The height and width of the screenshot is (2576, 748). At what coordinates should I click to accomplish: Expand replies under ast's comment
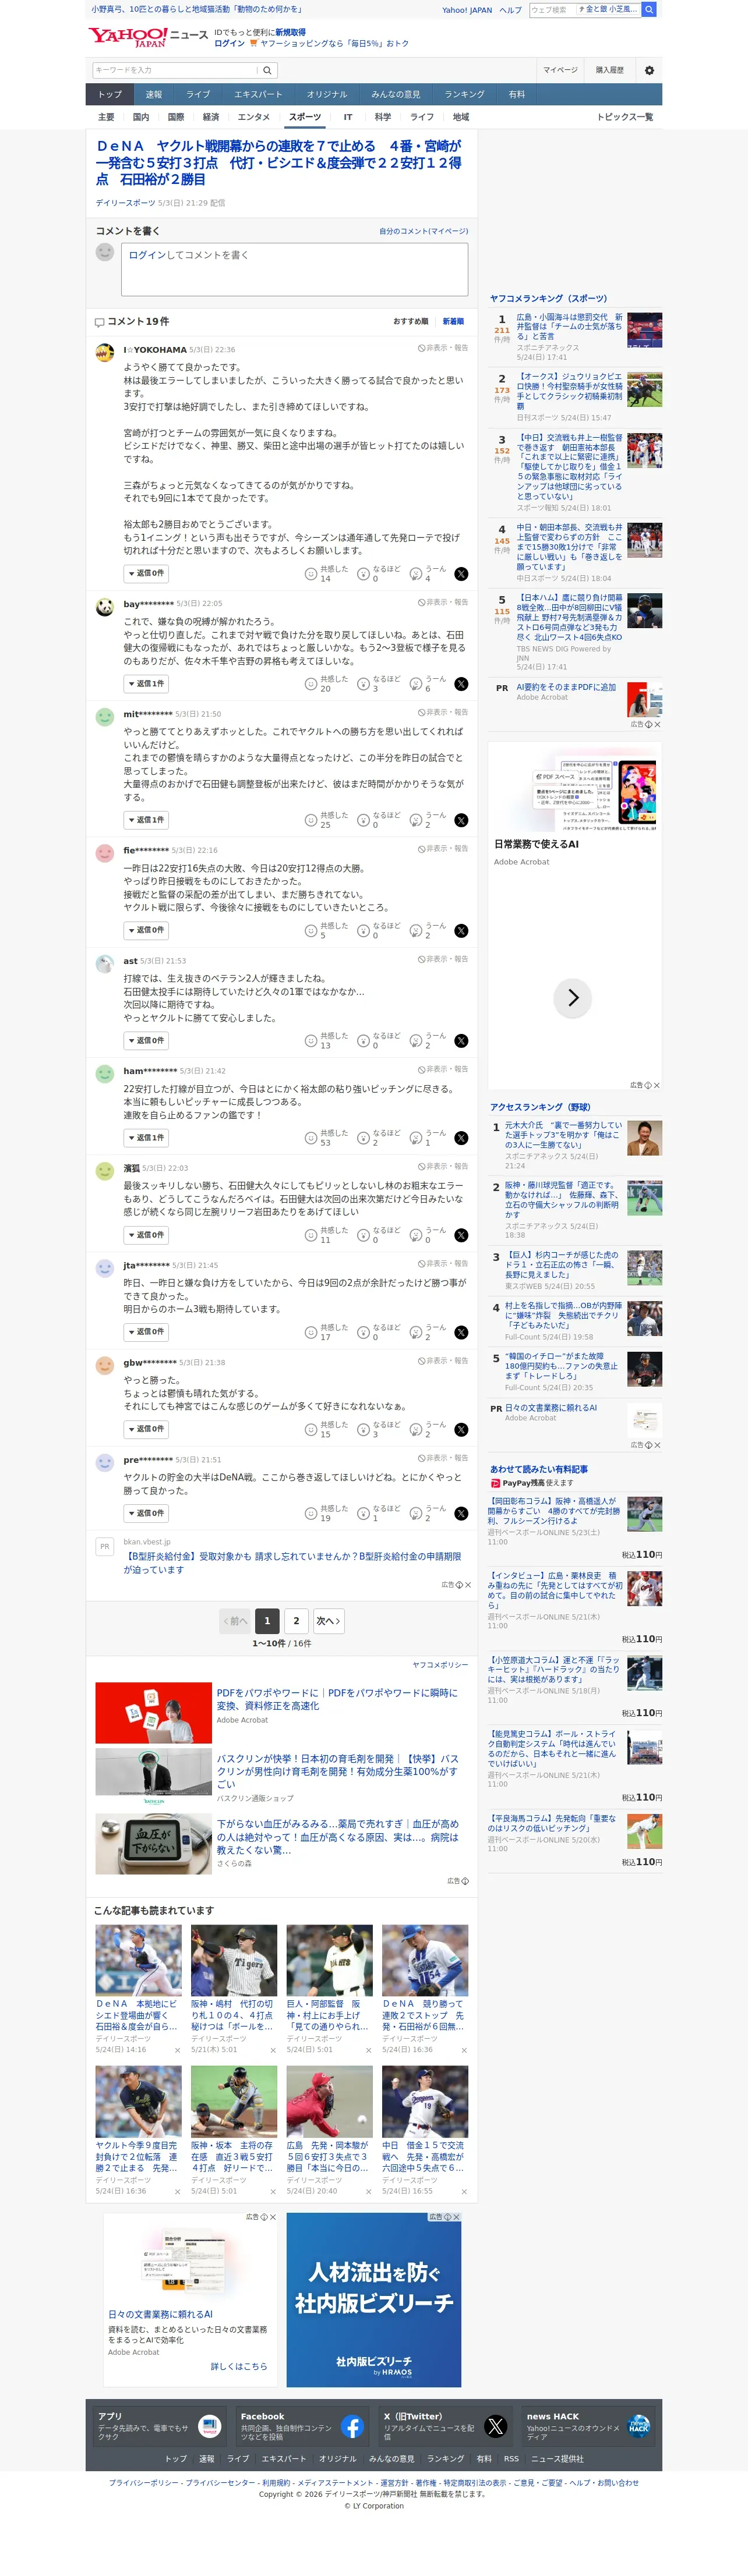[x=145, y=1041]
